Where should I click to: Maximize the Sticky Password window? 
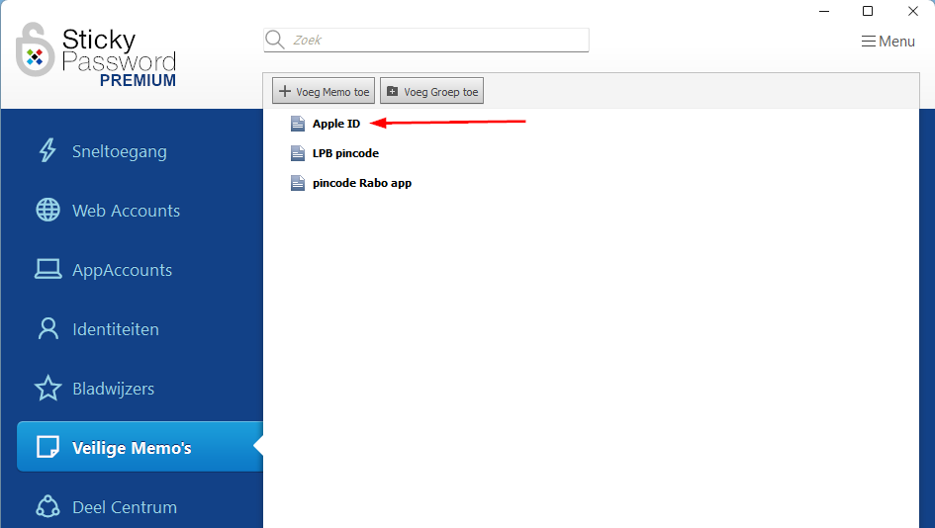coord(868,11)
